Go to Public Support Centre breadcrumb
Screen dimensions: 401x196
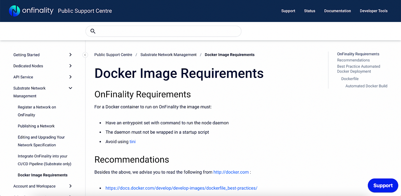click(113, 54)
